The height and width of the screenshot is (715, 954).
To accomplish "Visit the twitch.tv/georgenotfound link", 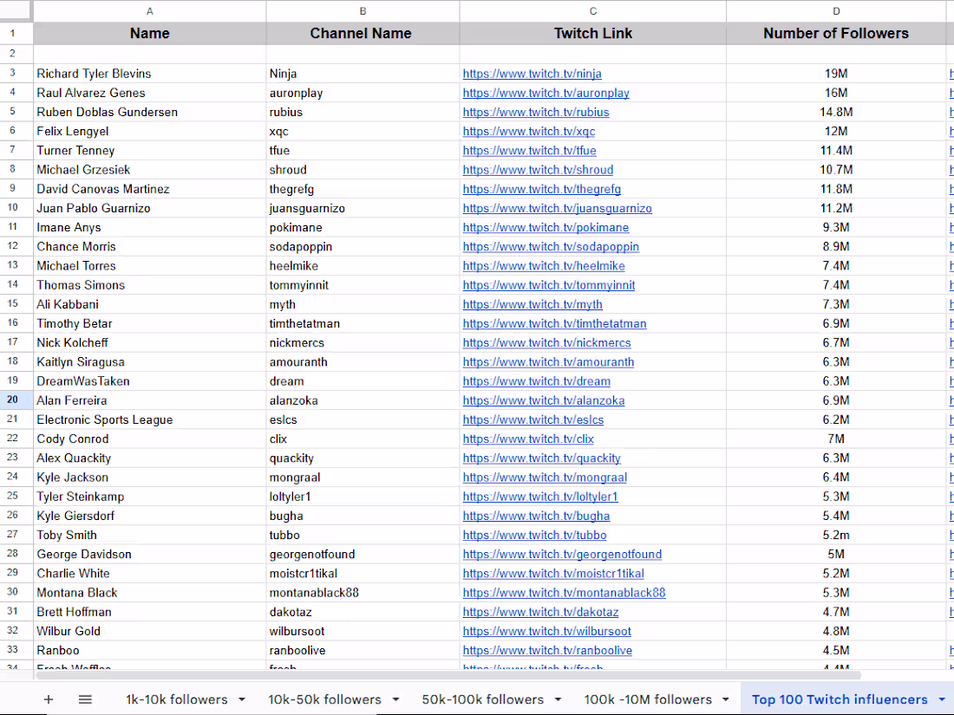I will click(562, 555).
